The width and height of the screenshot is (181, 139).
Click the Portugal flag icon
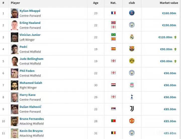point(113,121)
